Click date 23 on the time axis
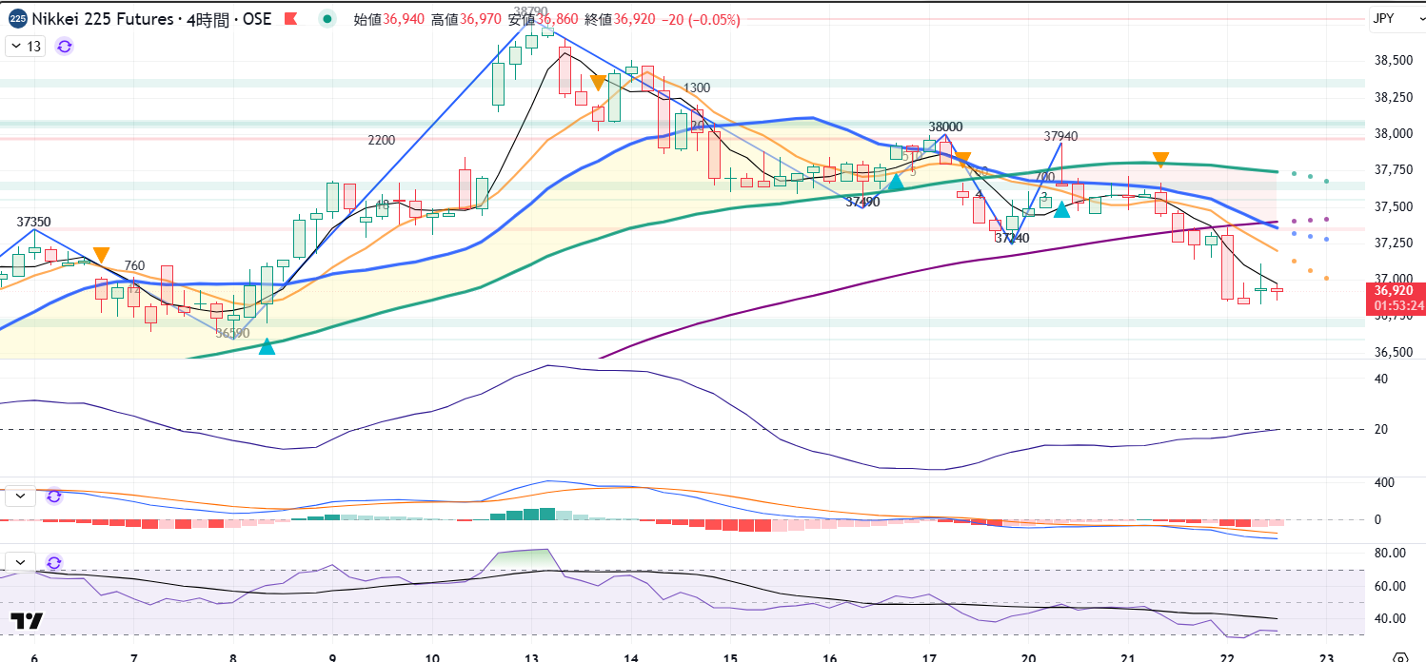1426x662 pixels. [x=1326, y=658]
